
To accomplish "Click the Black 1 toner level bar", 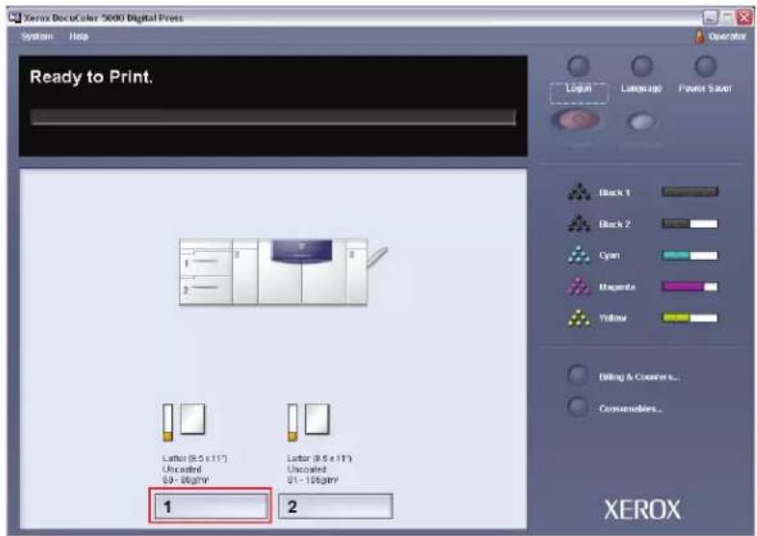I will 690,191.
